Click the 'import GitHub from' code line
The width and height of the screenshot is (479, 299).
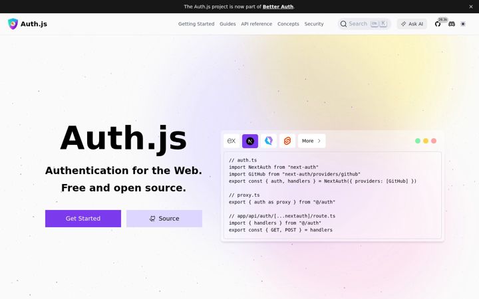(x=295, y=174)
